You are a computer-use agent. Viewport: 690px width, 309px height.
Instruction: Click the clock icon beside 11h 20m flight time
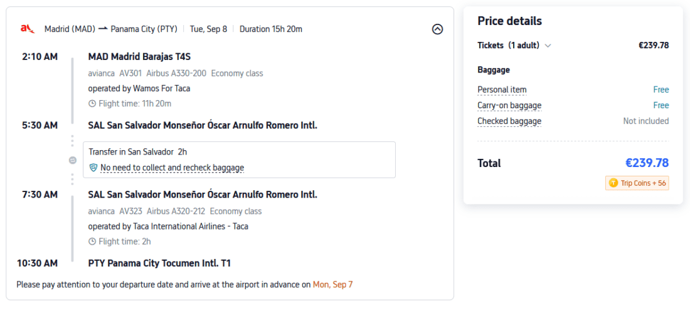[x=92, y=104]
